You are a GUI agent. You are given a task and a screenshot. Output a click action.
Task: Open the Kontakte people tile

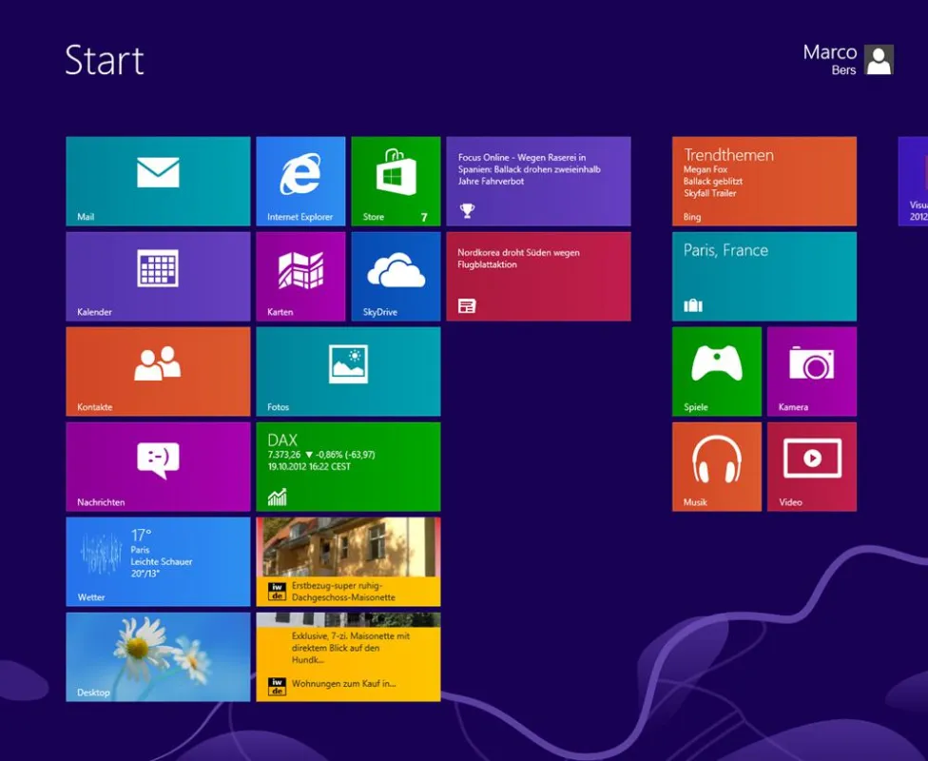[158, 371]
